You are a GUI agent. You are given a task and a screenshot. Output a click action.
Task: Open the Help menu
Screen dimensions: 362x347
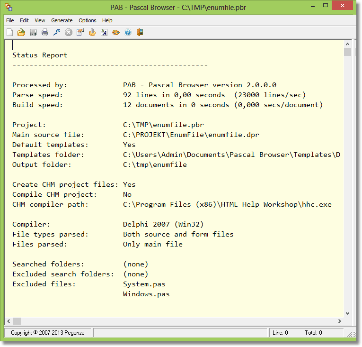pos(107,20)
